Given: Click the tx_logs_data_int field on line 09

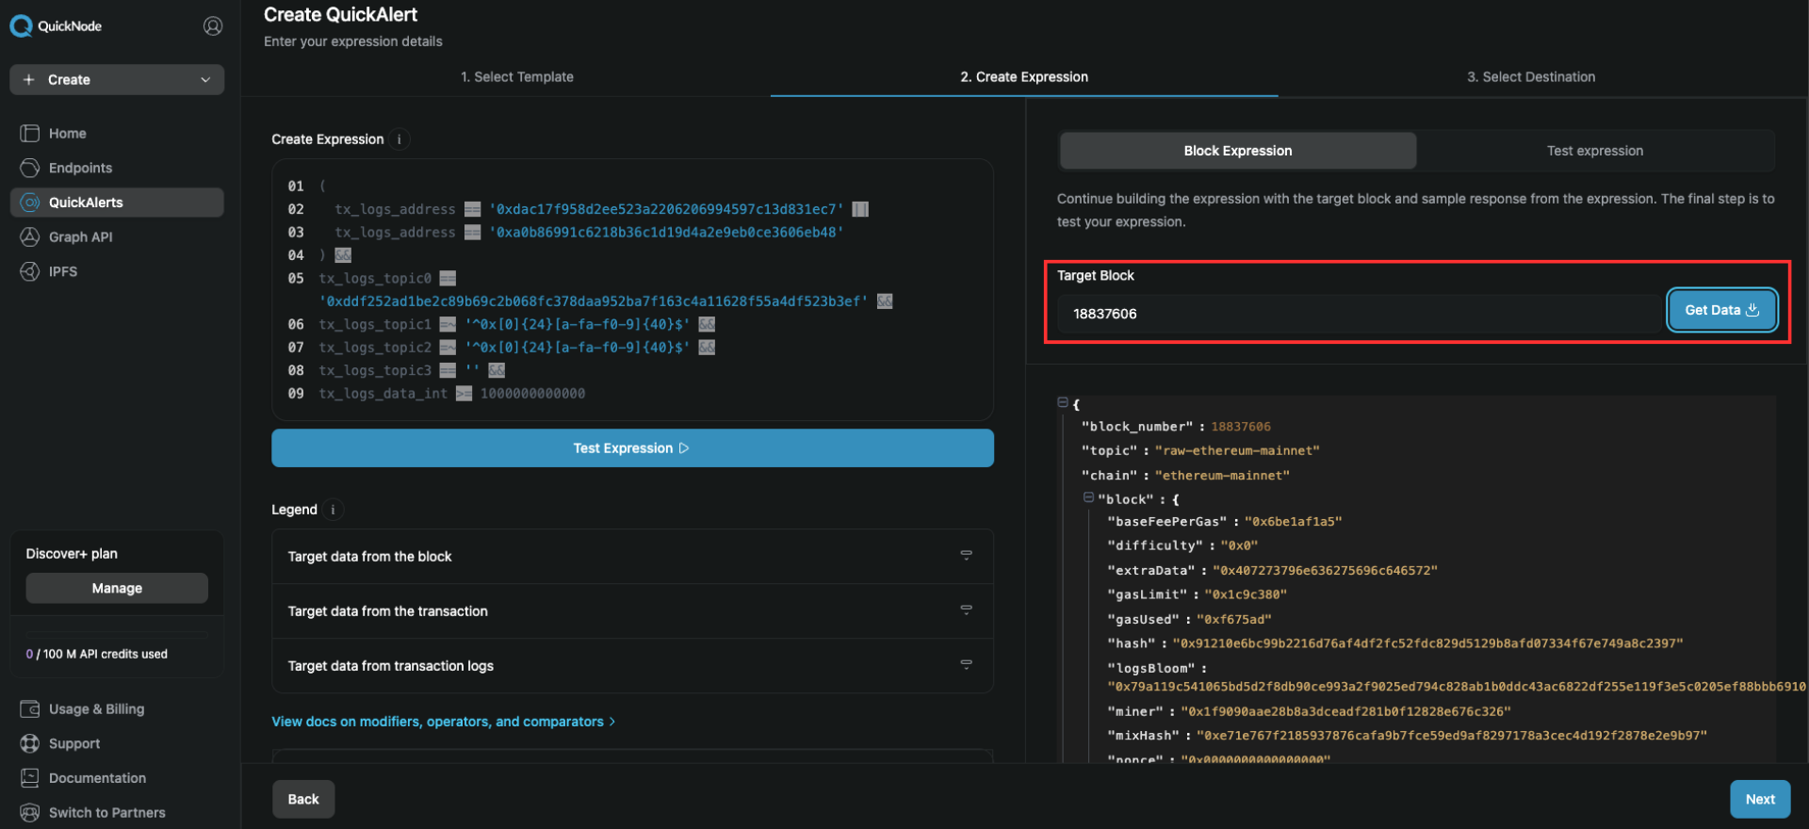Looking at the screenshot, I should tap(383, 393).
